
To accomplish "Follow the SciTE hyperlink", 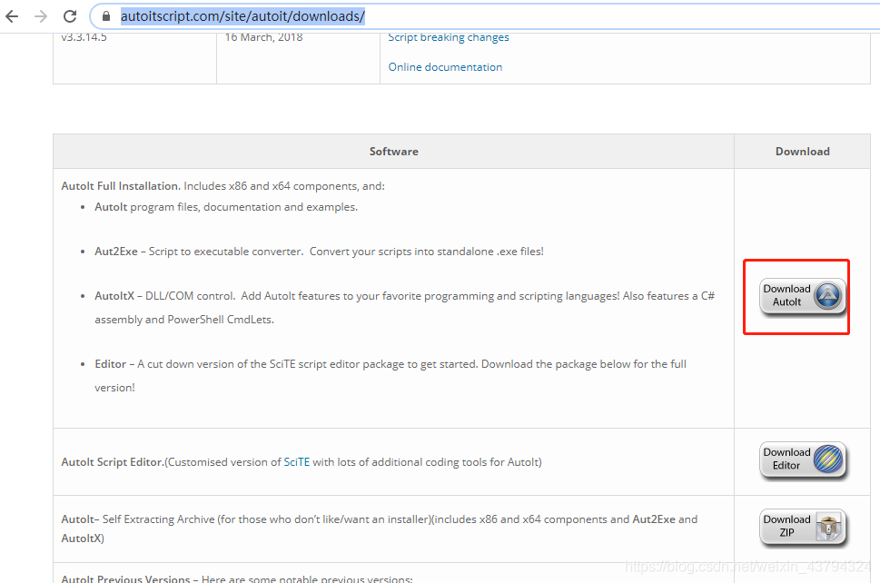I will click(x=296, y=462).
